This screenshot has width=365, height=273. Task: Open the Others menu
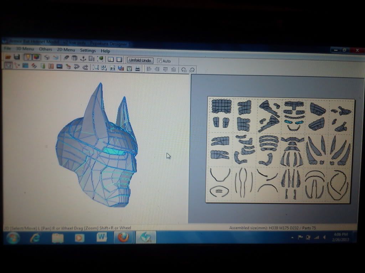pyautogui.click(x=45, y=49)
